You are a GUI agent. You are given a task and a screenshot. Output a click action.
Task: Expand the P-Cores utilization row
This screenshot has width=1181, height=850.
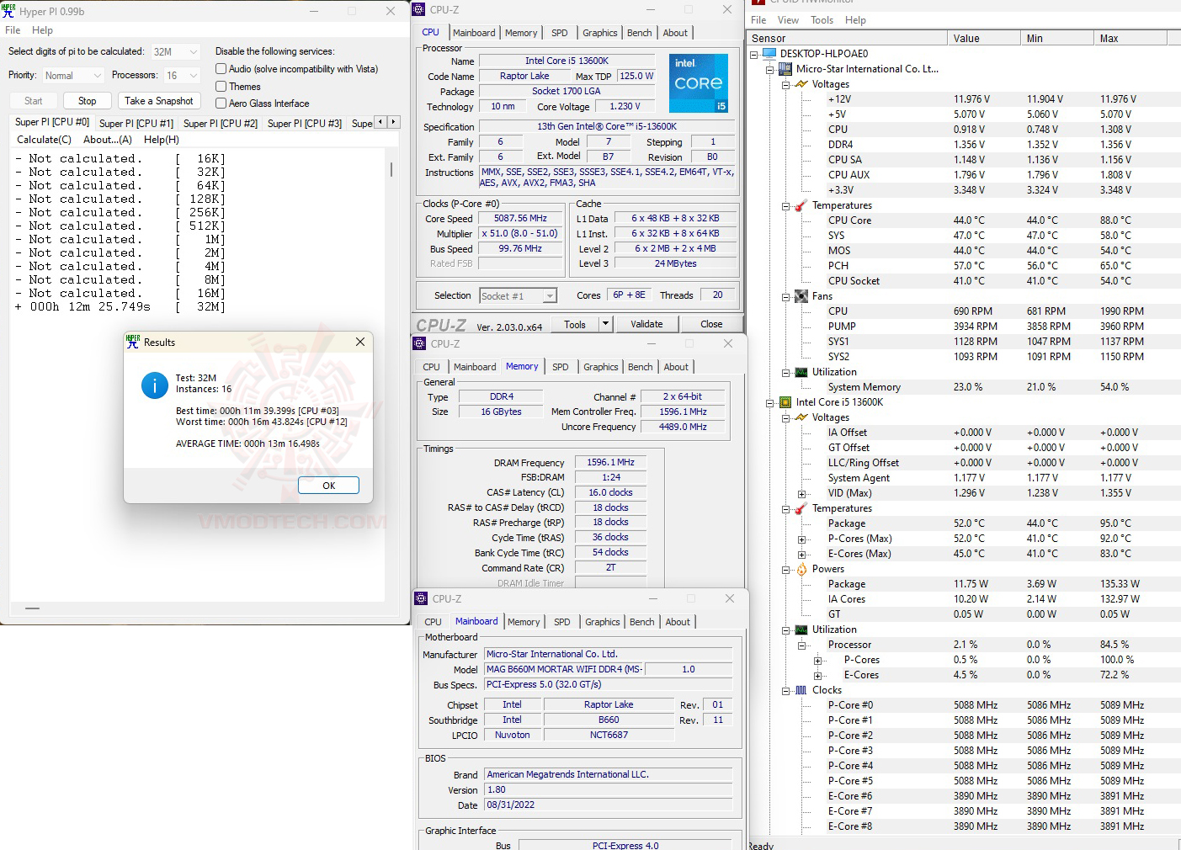tap(817, 660)
